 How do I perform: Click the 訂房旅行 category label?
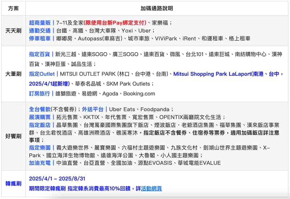pos(40,94)
